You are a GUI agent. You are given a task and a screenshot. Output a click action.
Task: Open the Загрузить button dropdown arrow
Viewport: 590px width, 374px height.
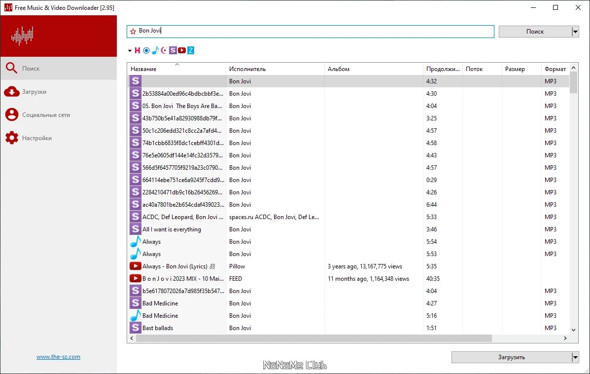coord(575,357)
